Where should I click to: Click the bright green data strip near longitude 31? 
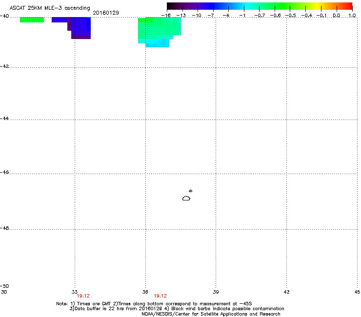coord(32,20)
